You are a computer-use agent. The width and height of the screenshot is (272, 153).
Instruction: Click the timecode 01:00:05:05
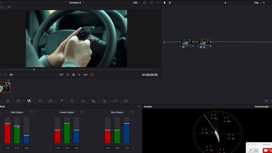coord(150,75)
